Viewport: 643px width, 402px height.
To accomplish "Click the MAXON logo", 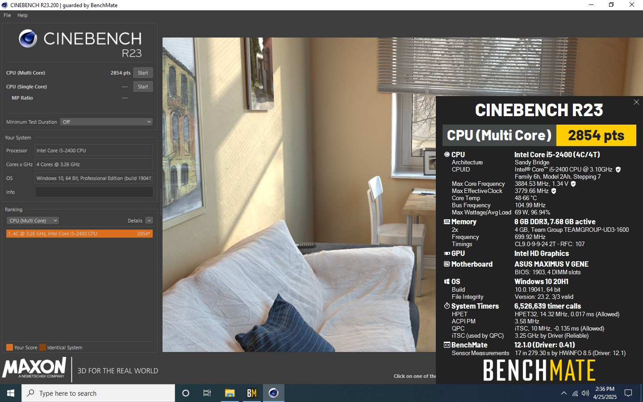I will 34,368.
